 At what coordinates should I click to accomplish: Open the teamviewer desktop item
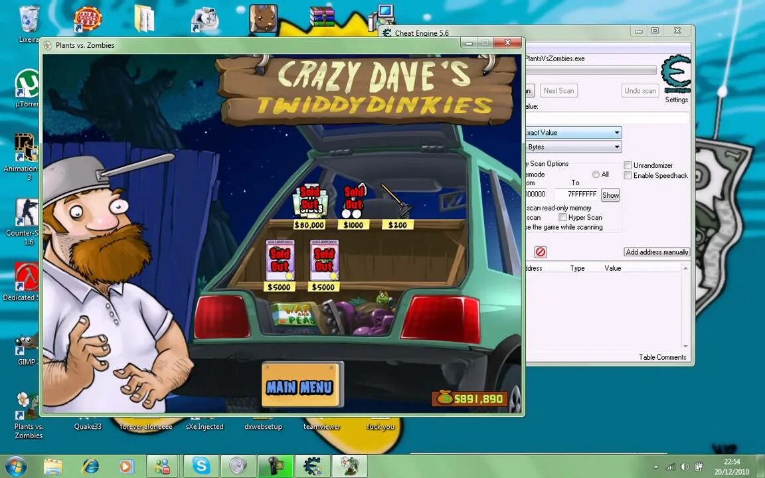click(x=321, y=426)
